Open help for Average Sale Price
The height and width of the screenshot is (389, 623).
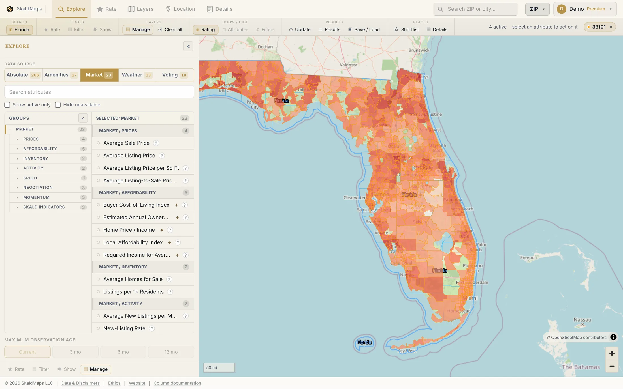pyautogui.click(x=156, y=143)
